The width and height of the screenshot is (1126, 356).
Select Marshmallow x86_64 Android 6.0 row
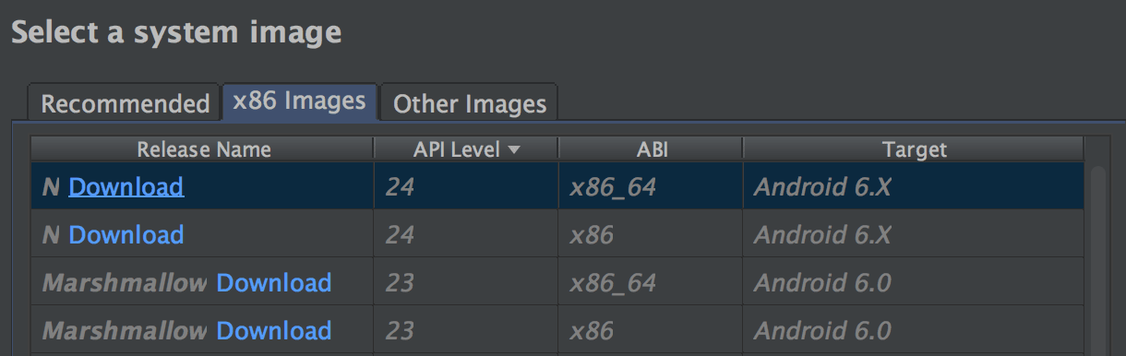pos(557,282)
